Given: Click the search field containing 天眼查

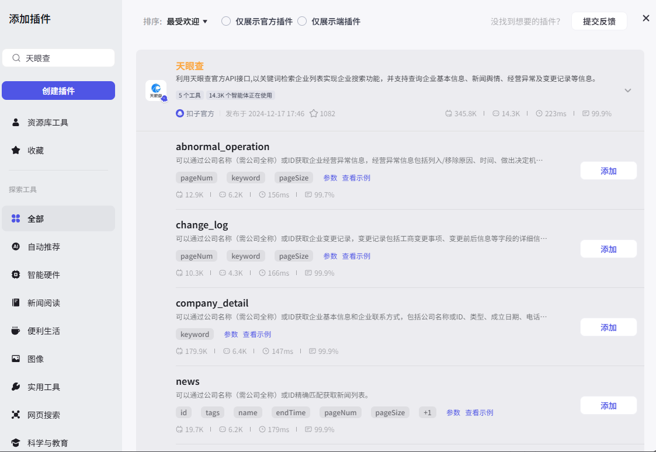Looking at the screenshot, I should tap(58, 58).
